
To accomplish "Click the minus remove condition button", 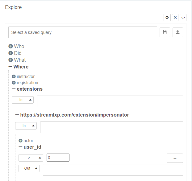I will 175,158.
